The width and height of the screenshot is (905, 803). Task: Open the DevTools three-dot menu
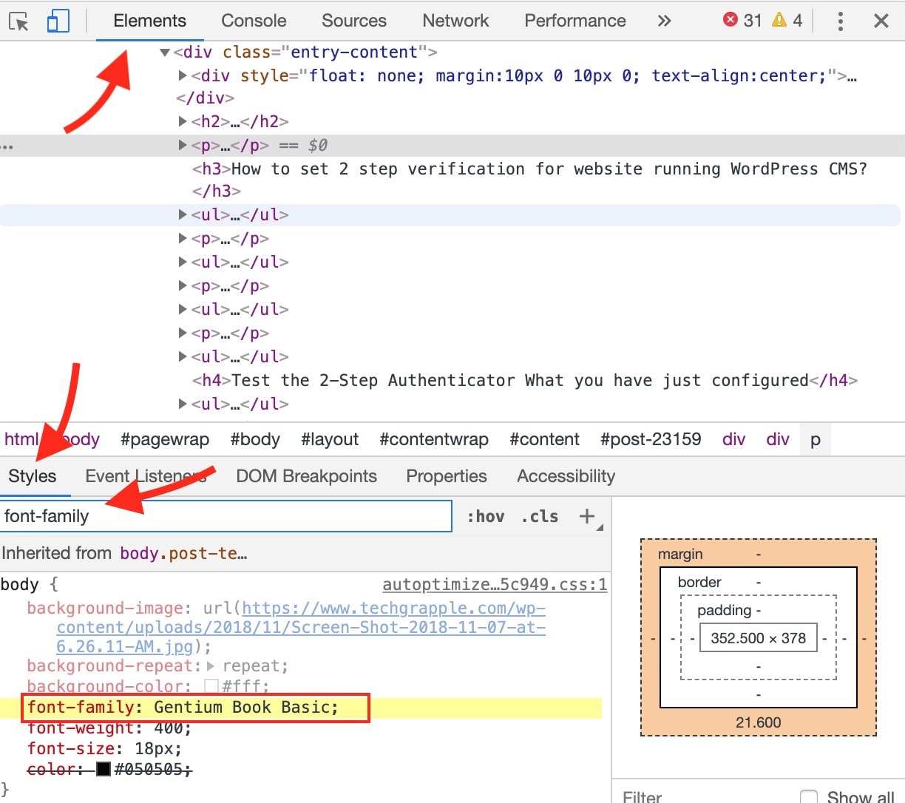(840, 21)
